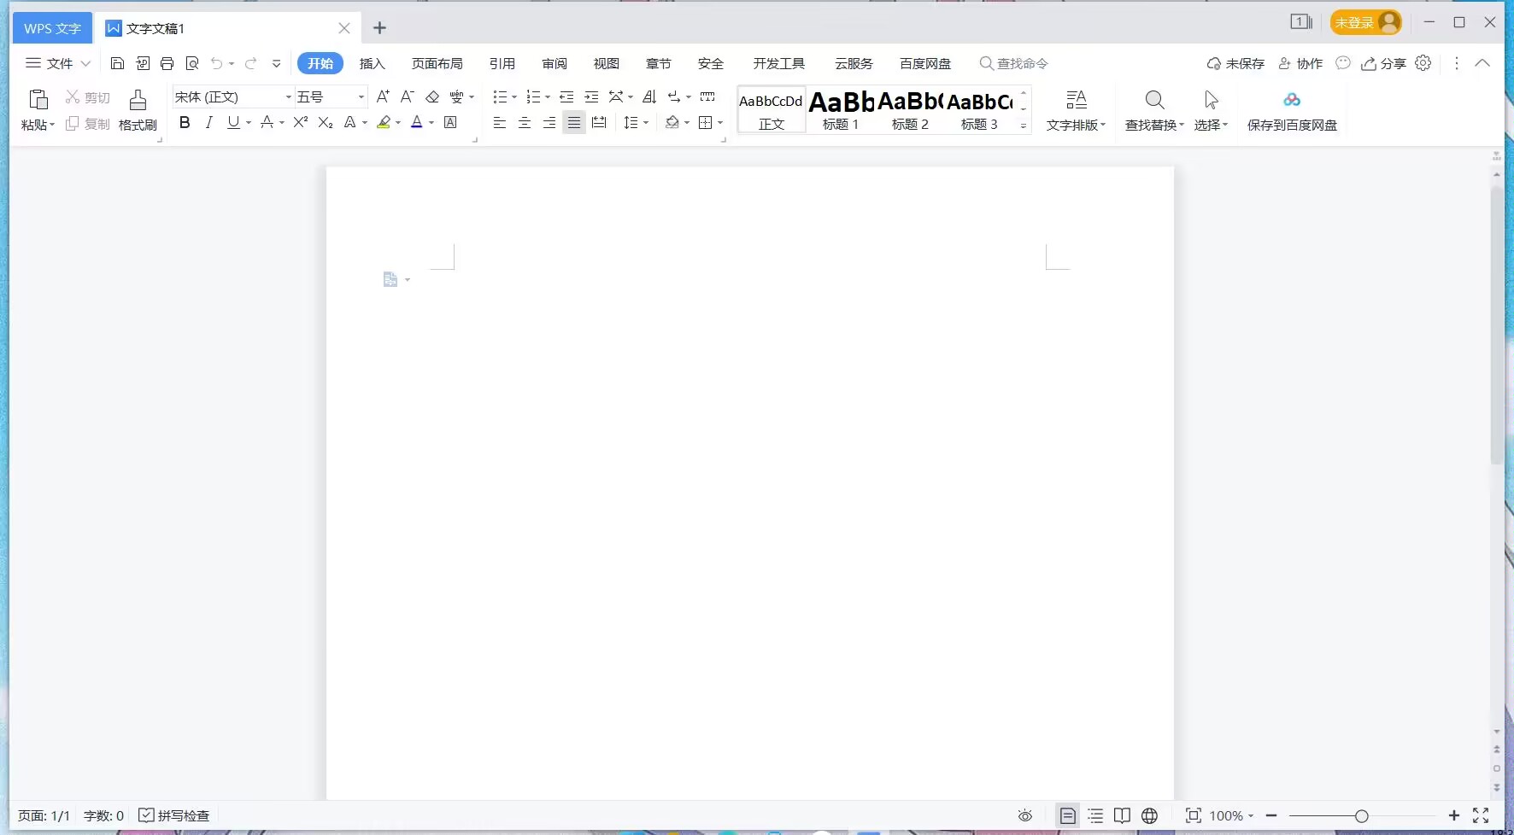
Task: Toggle italic formatting
Action: coord(208,123)
